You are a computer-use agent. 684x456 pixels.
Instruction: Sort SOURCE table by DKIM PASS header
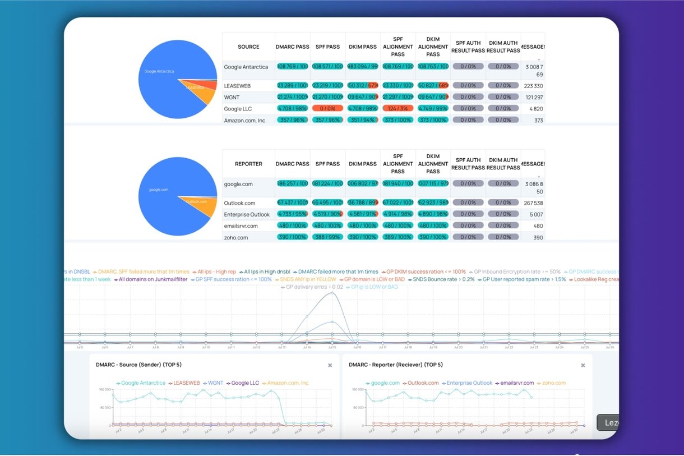(363, 47)
